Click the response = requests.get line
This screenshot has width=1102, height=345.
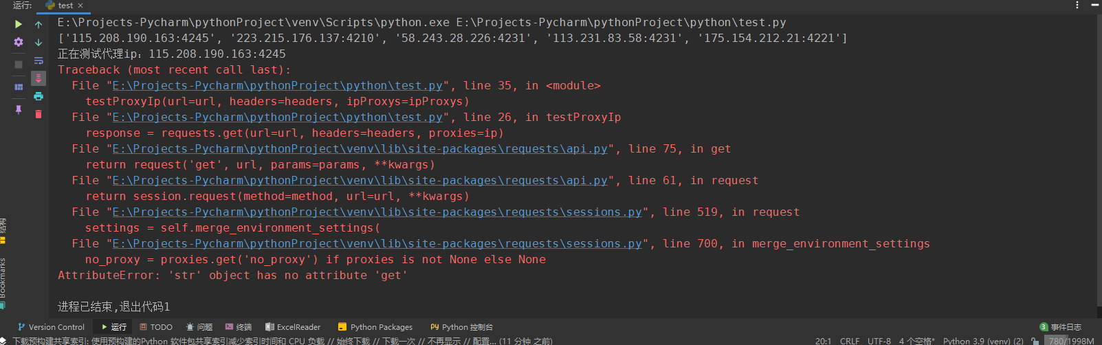294,133
